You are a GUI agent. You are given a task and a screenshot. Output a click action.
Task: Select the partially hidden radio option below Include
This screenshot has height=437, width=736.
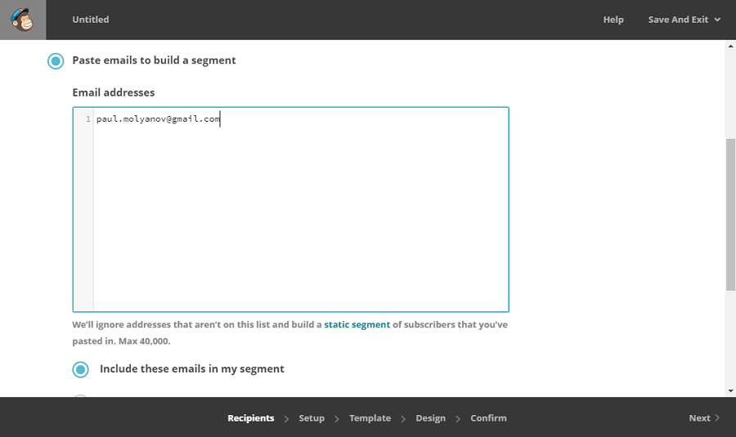tap(80, 396)
